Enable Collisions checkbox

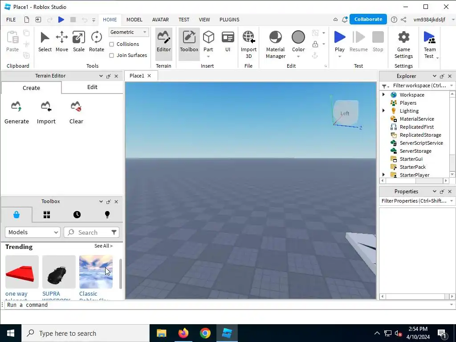tap(111, 44)
